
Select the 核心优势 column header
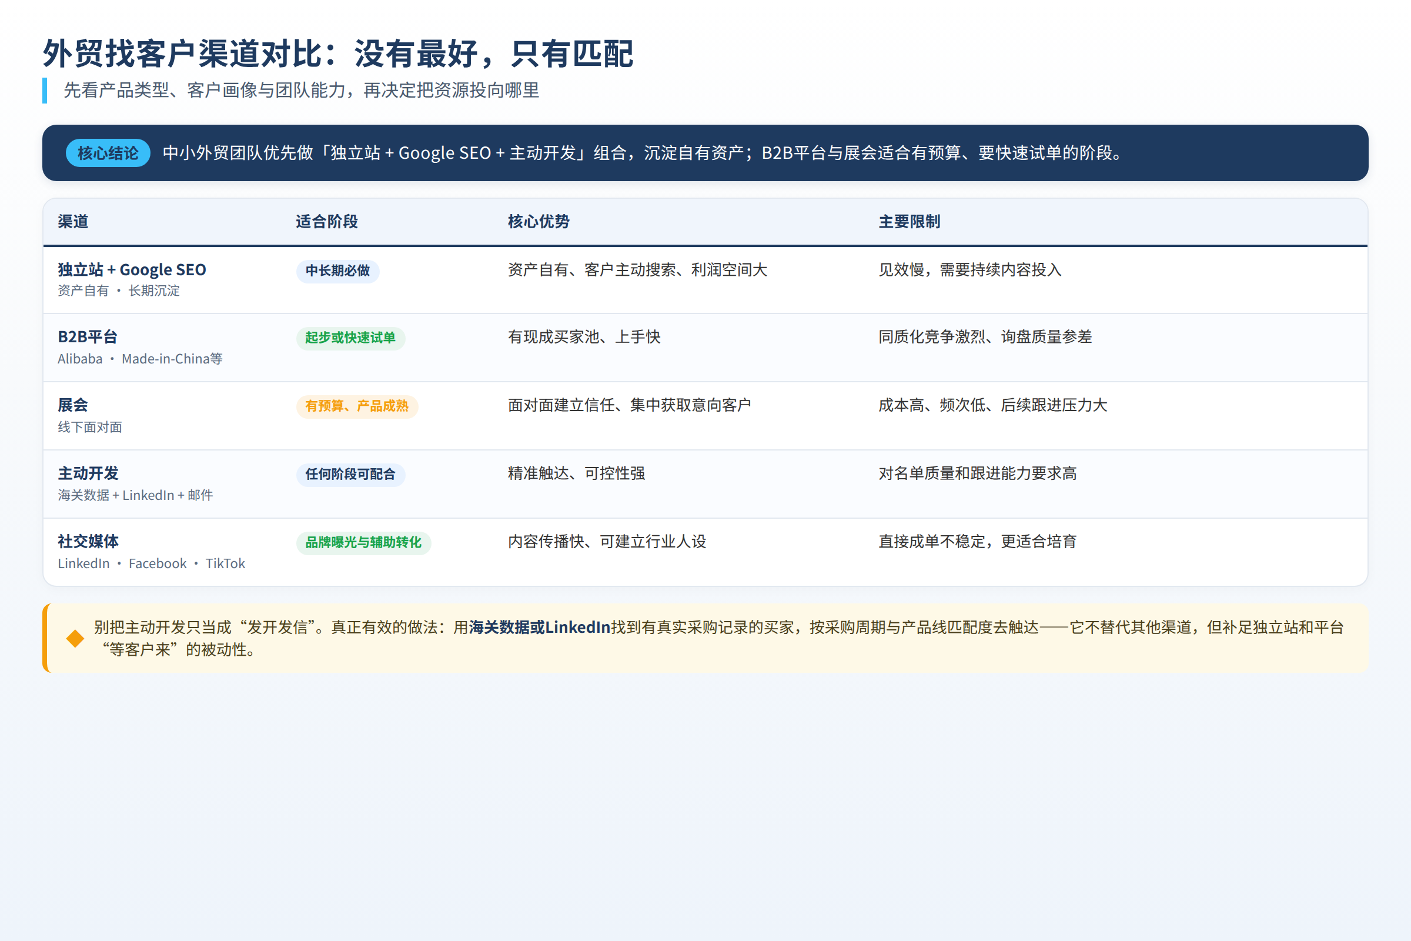point(539,222)
